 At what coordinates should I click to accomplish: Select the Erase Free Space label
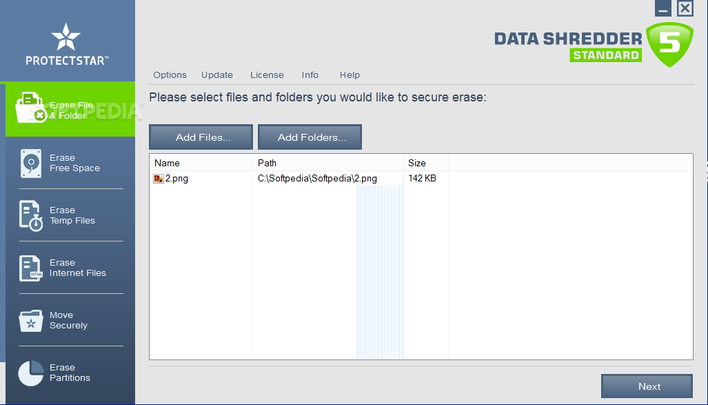(74, 163)
